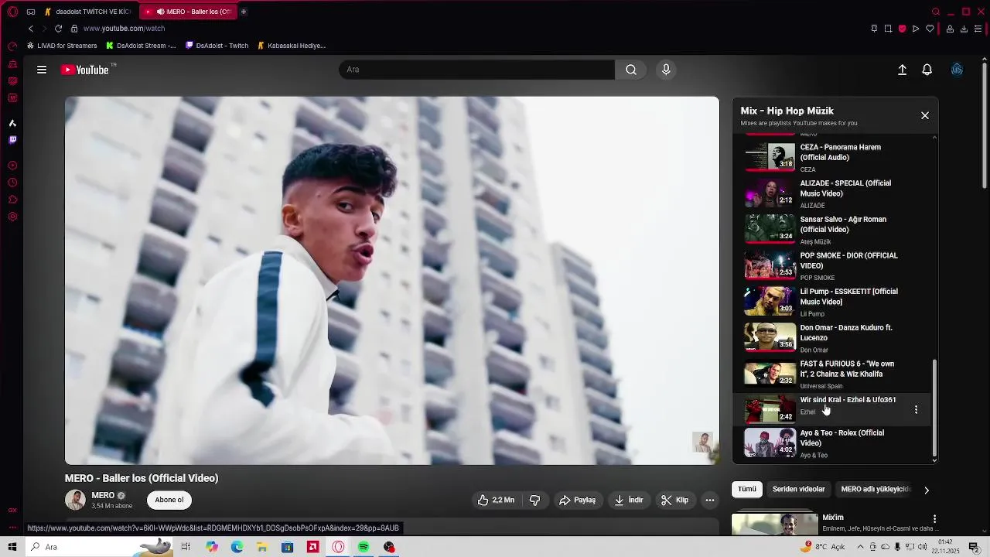The width and height of the screenshot is (990, 557).
Task: Close the Mix - Hip Hop Müzik playlist panel
Action: pyautogui.click(x=924, y=115)
